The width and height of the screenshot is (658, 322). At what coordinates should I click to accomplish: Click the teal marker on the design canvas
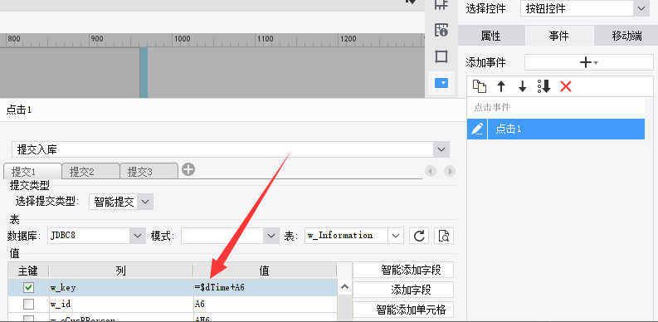tap(144, 73)
